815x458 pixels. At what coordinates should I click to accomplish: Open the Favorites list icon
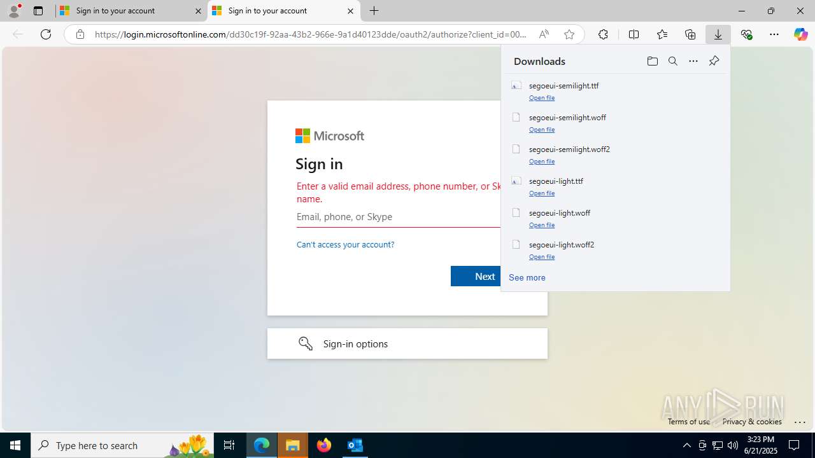662,34
